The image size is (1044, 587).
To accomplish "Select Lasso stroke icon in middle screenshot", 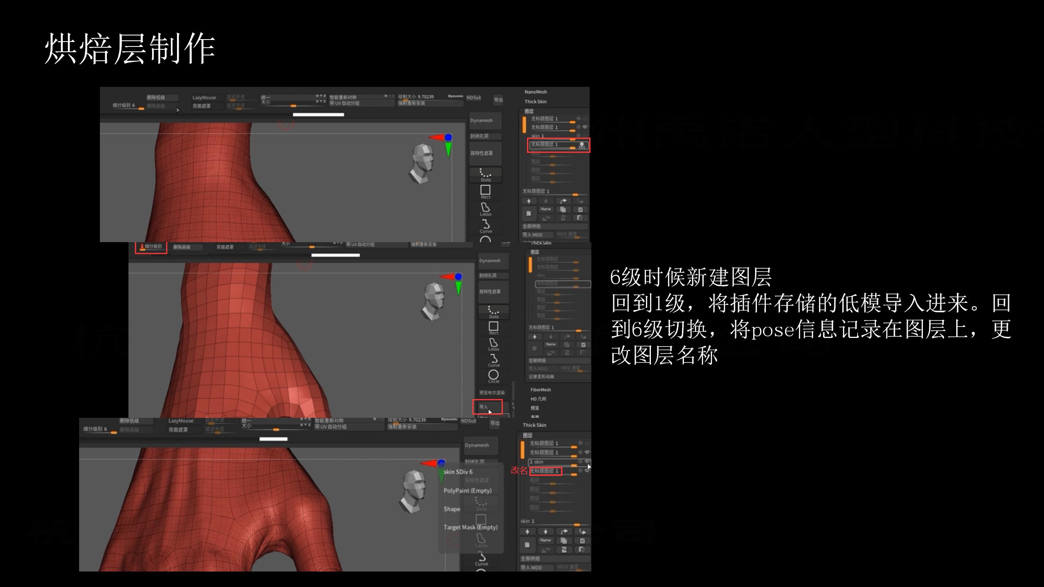I will tap(493, 344).
